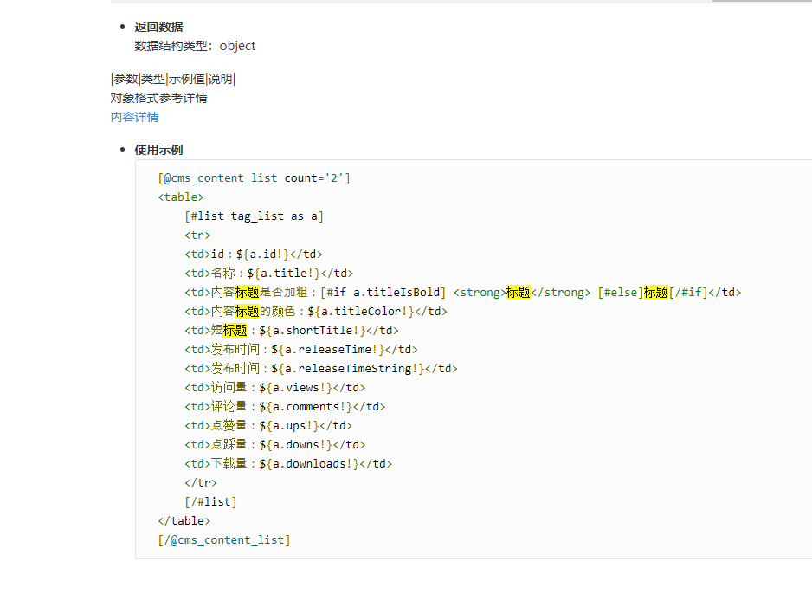This screenshot has width=812, height=600.
Task: Click the opening [@cms_content_list count='2'] line
Action: [254, 178]
